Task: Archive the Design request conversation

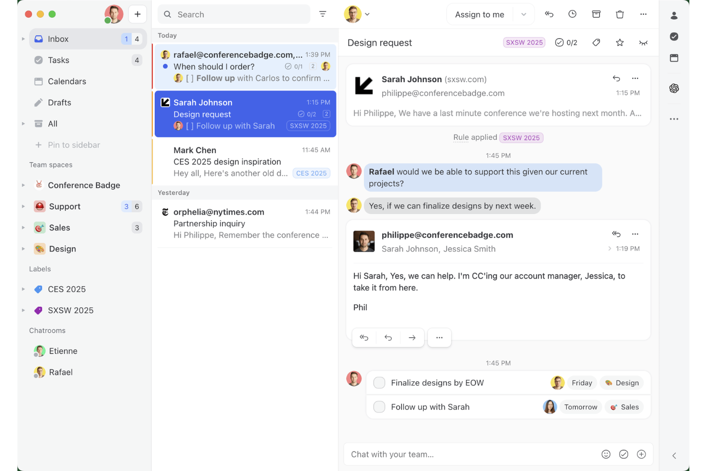Action: 596,14
